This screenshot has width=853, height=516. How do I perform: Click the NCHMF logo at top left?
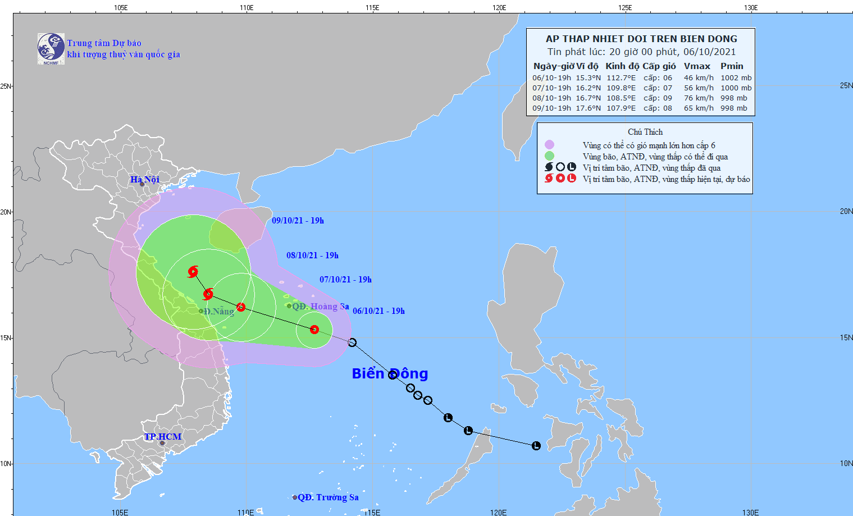coord(51,49)
